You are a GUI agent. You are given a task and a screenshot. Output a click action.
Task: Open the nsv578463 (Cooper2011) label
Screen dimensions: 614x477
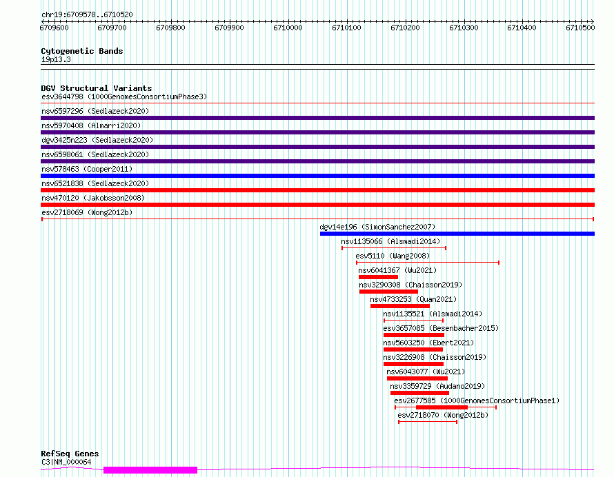pos(87,169)
